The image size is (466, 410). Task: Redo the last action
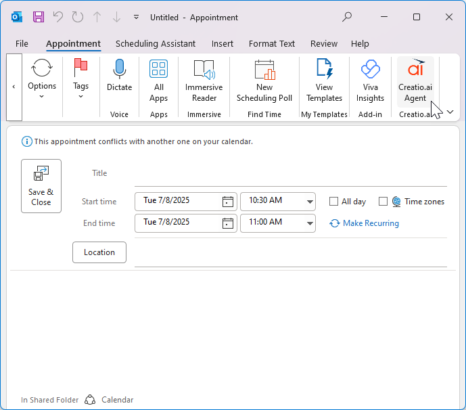tap(78, 17)
